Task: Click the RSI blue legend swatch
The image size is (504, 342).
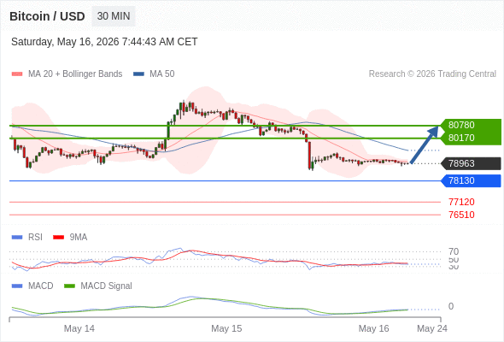Action: tap(17, 238)
